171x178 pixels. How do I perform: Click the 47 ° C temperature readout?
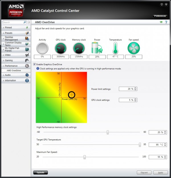point(115,57)
